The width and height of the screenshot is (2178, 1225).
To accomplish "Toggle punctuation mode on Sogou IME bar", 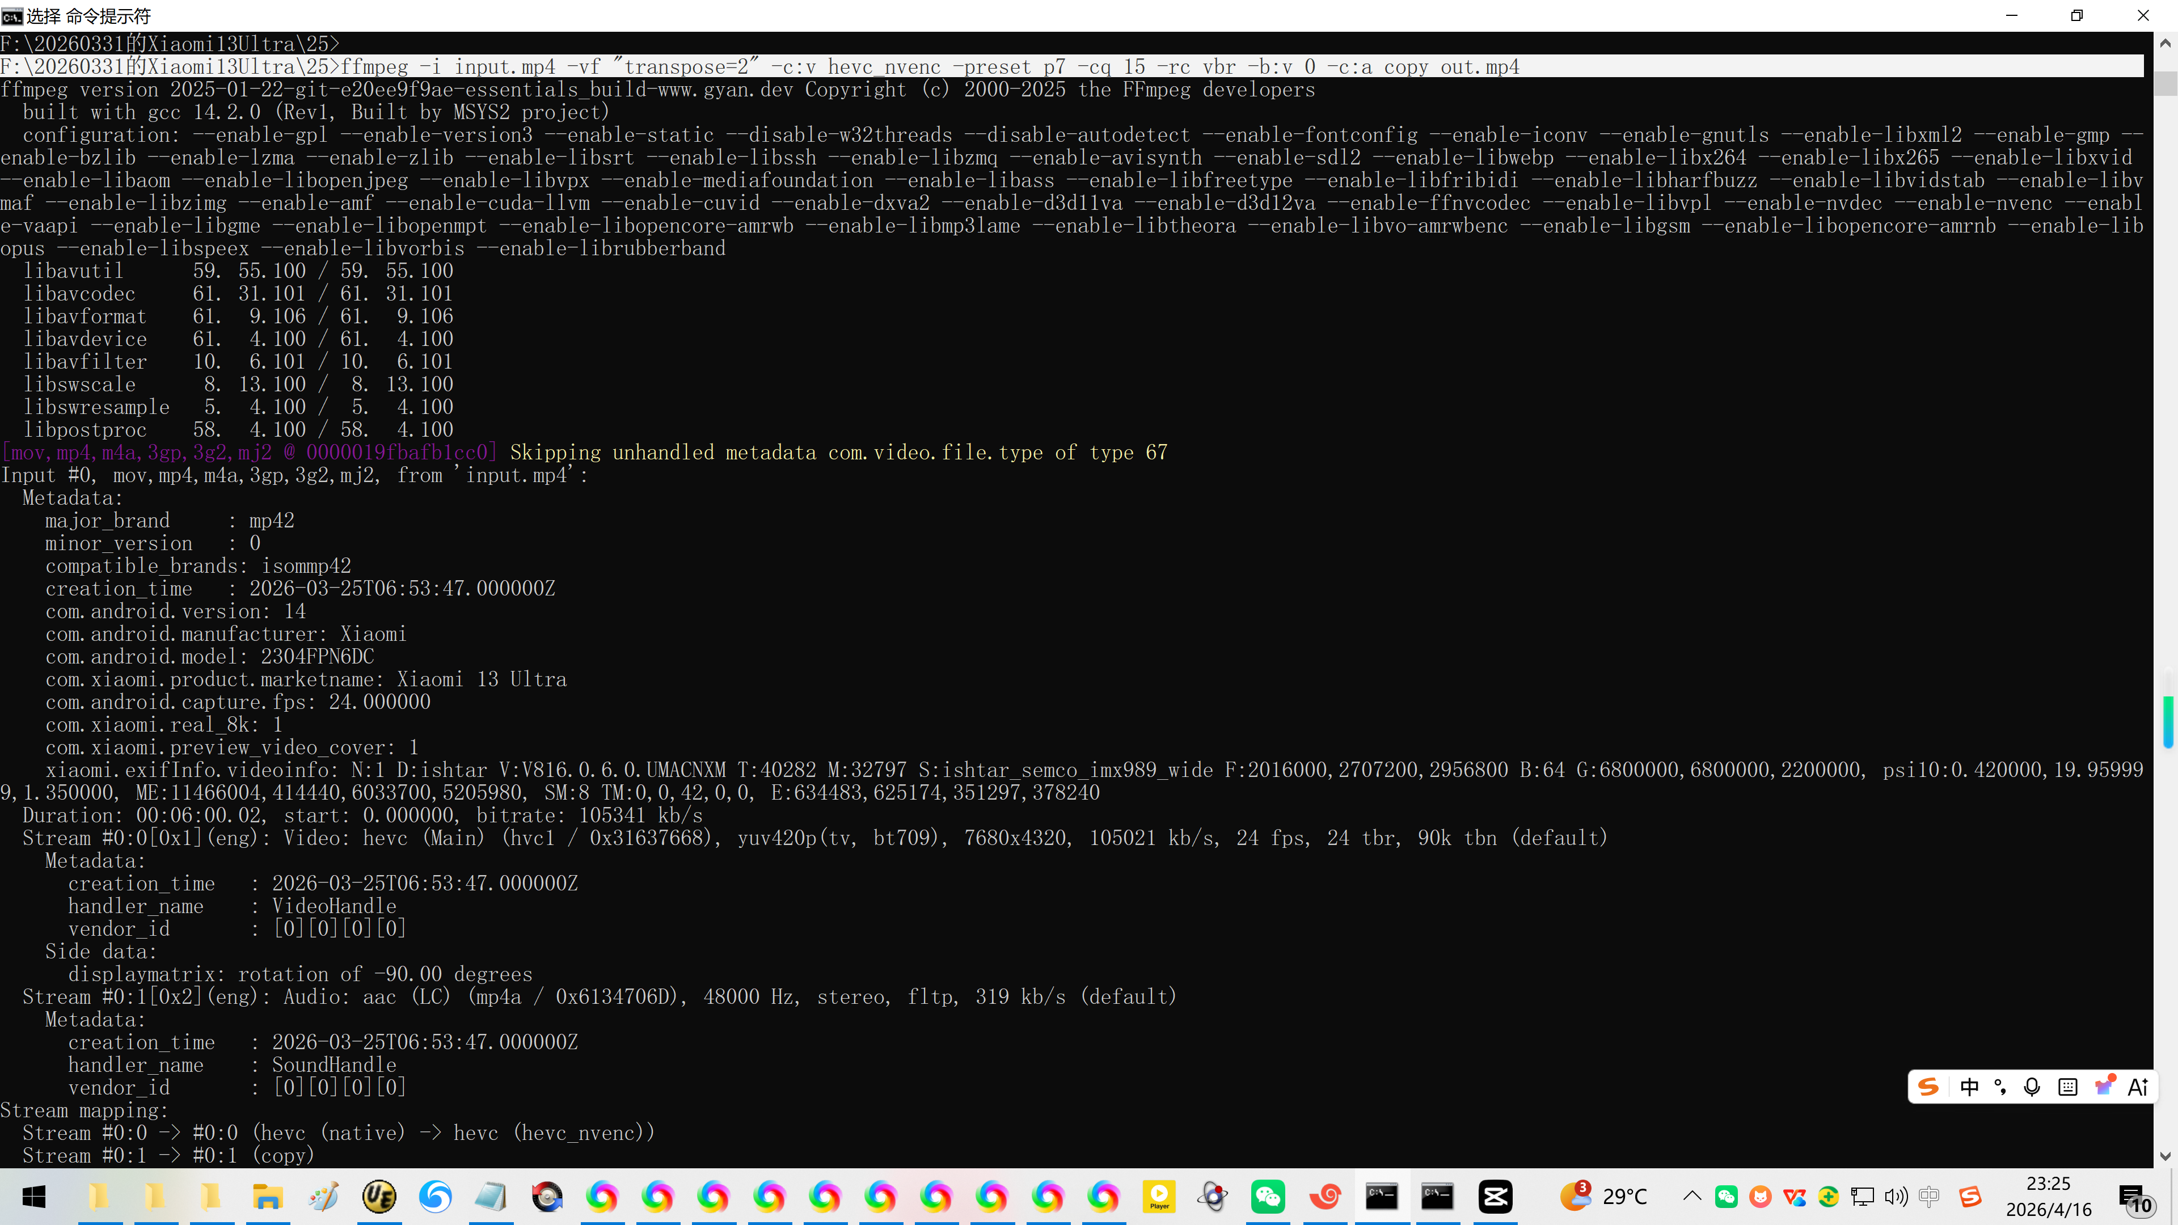I will [x=2000, y=1087].
